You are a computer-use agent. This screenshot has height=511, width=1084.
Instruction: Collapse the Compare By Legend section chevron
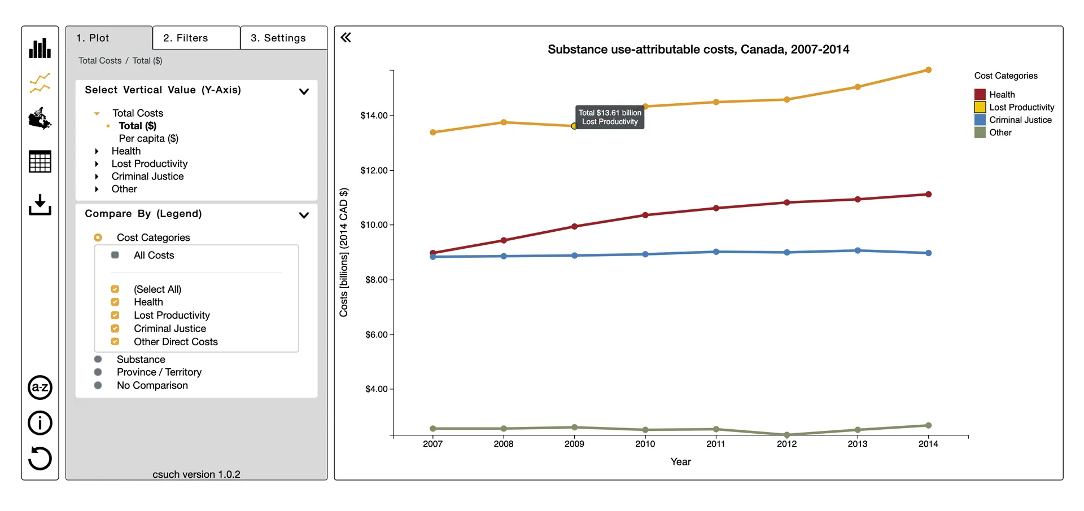pyautogui.click(x=304, y=215)
